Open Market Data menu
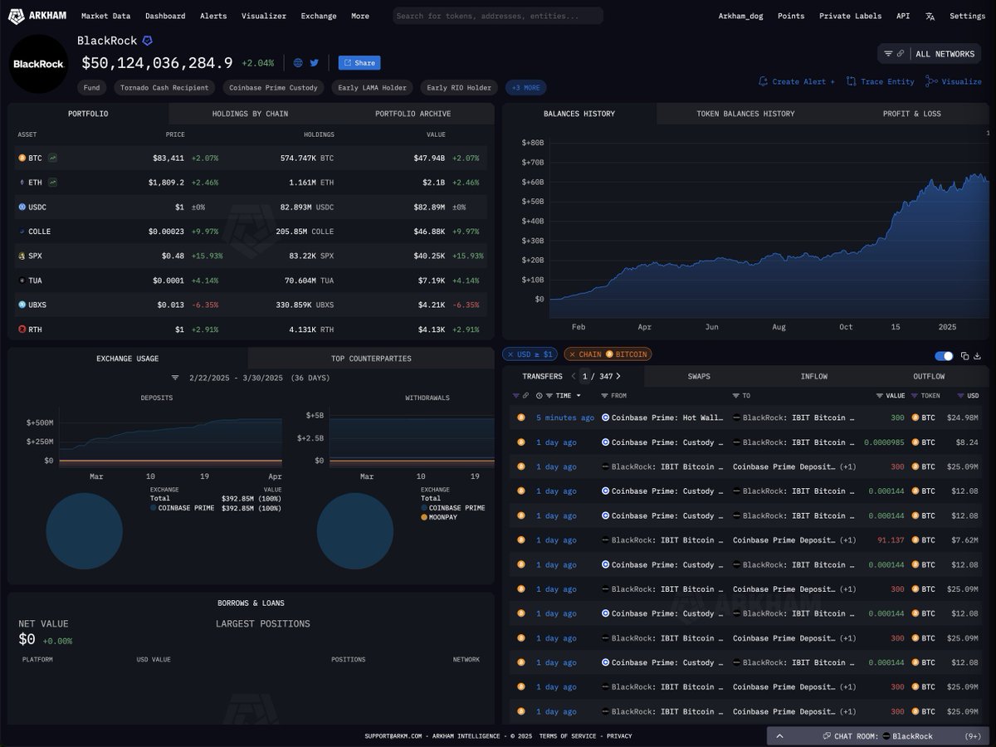 coord(105,16)
